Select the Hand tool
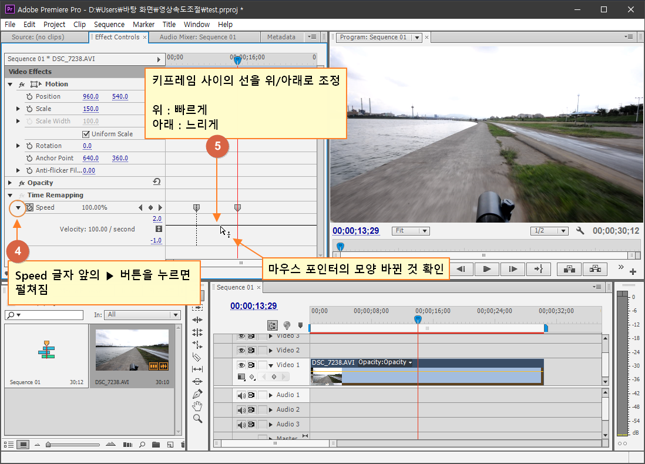 (x=197, y=406)
